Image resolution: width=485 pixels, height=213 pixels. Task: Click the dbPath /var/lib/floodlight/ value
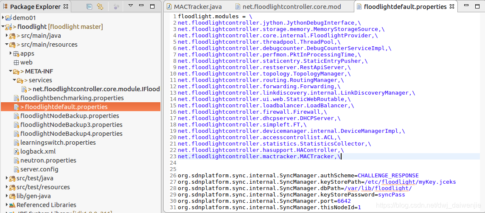pos(378,188)
